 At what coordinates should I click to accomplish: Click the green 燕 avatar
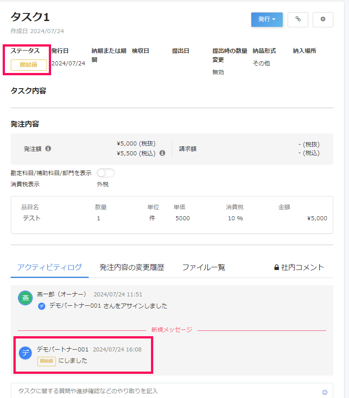tap(26, 298)
